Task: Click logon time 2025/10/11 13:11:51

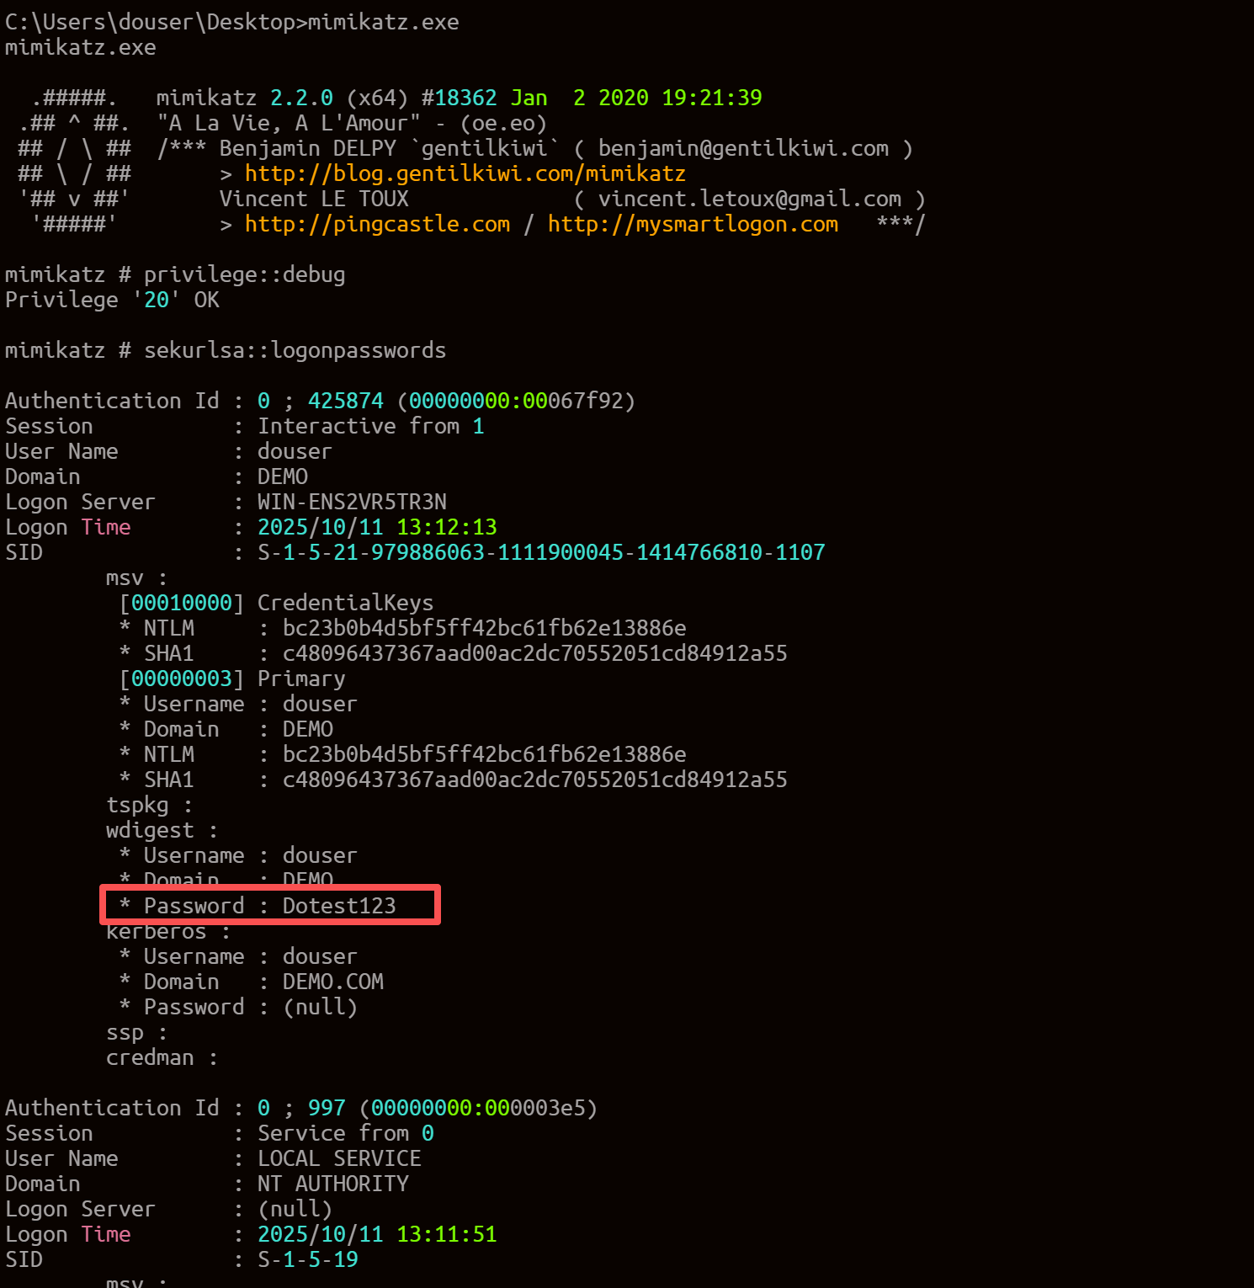Action: point(377,1235)
